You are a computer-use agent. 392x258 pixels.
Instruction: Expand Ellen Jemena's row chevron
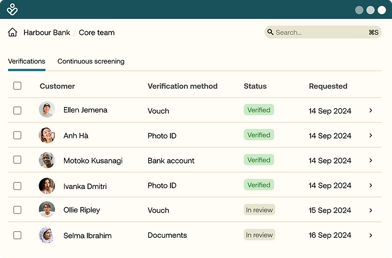[x=371, y=111]
